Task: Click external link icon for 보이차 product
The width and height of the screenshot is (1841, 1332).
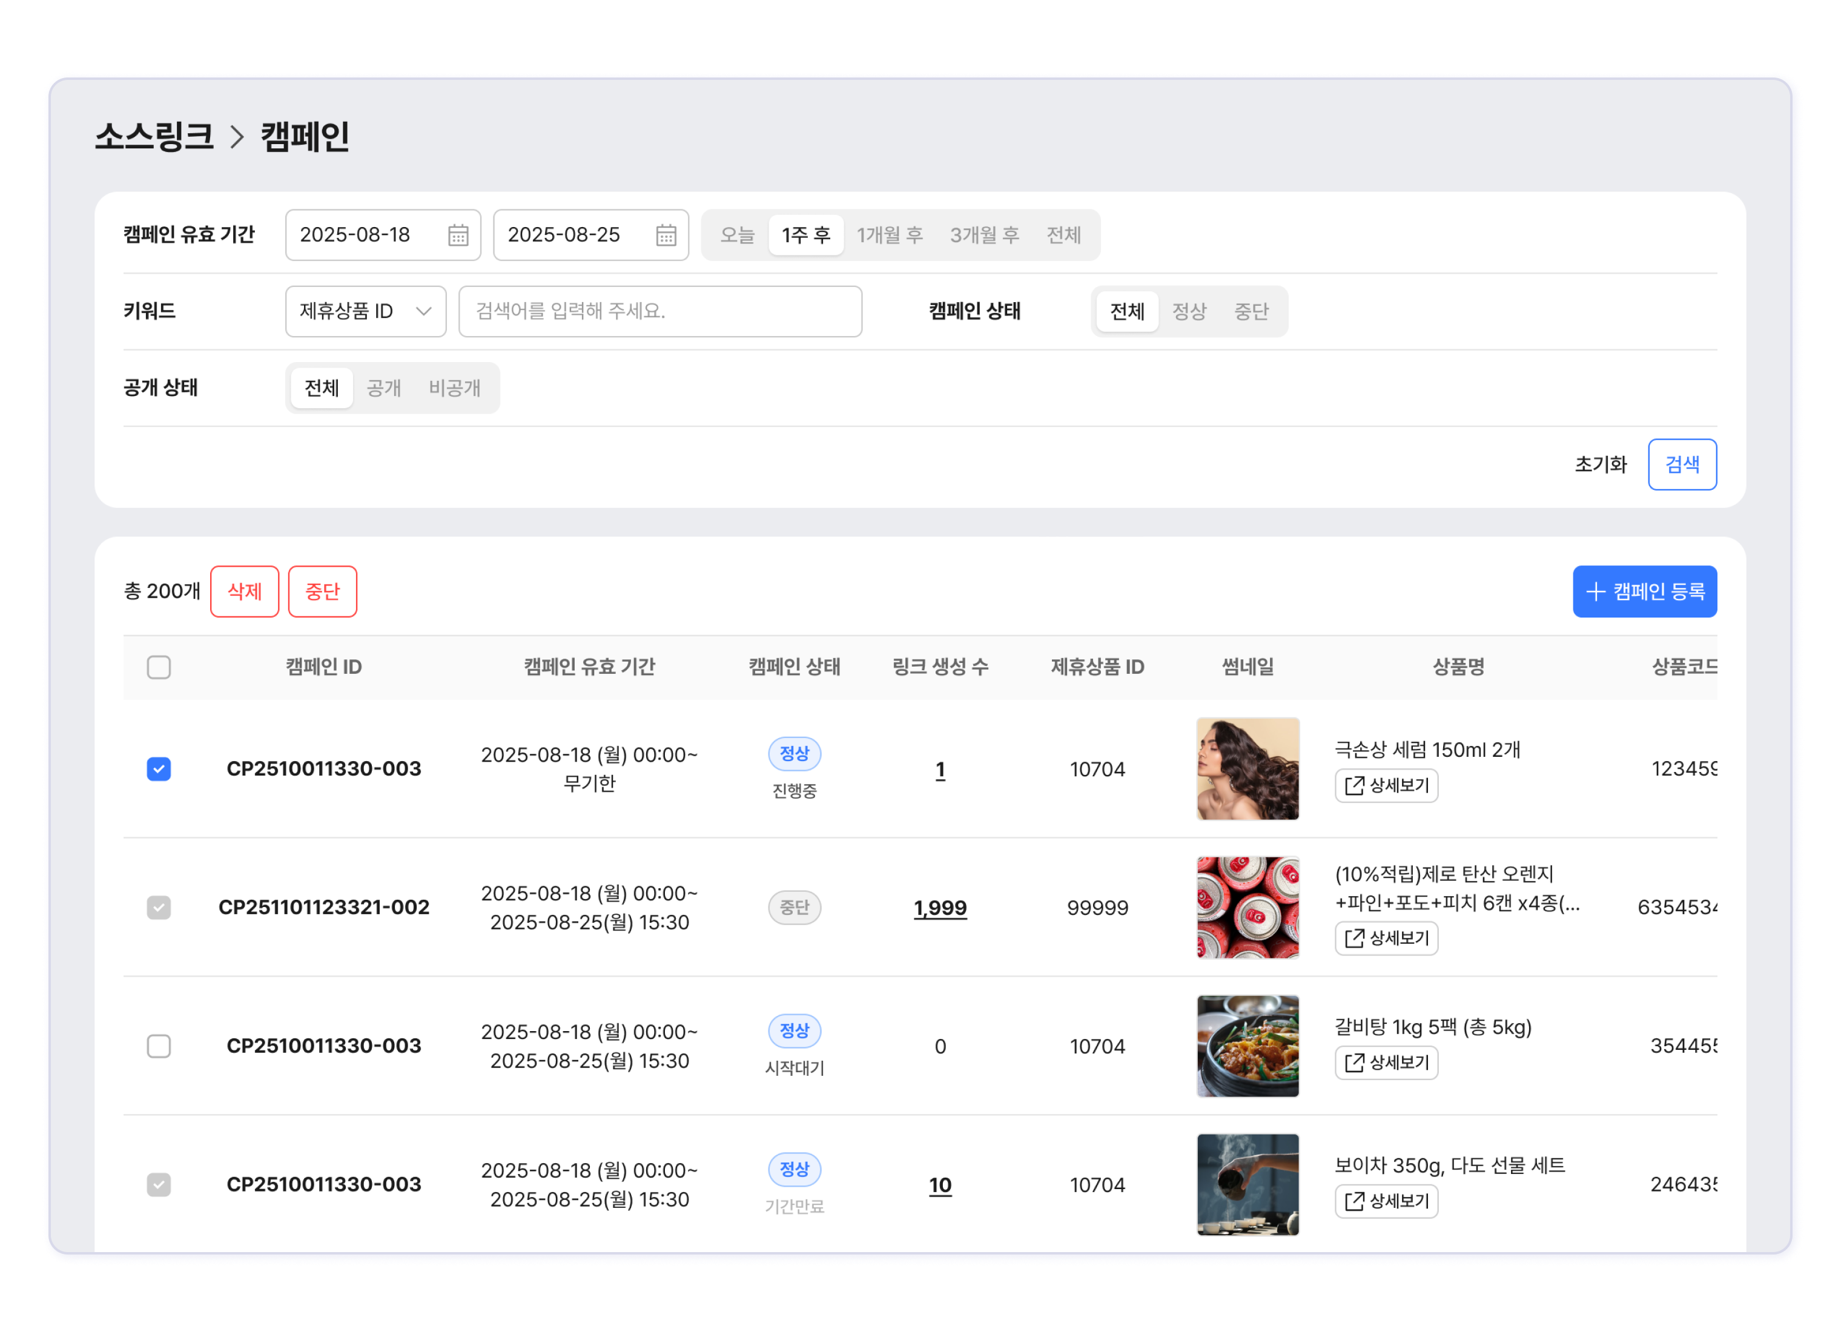Action: click(1354, 1201)
